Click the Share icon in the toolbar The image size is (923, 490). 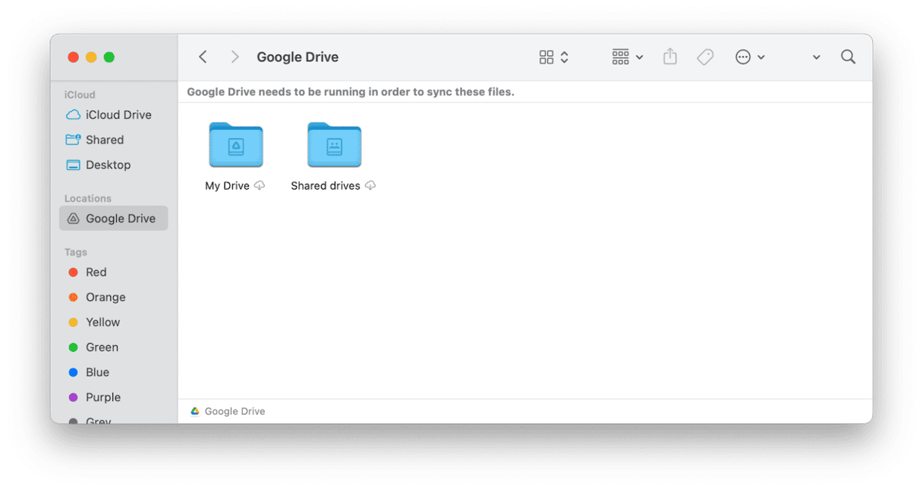click(669, 56)
